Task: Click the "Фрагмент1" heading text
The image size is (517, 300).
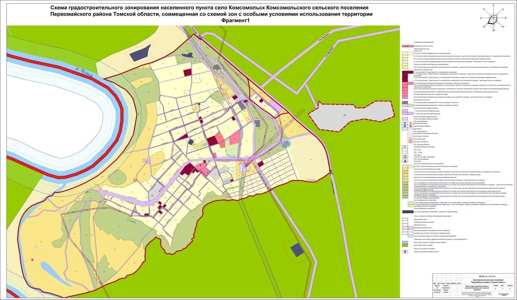Action: click(x=235, y=20)
